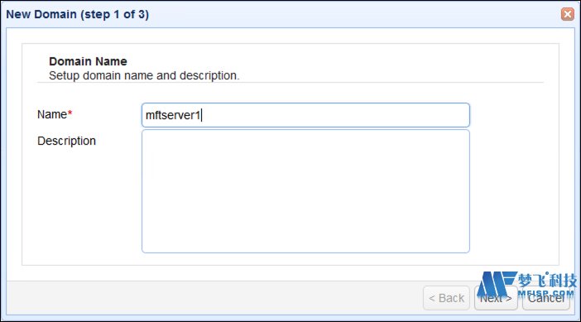Image resolution: width=581 pixels, height=322 pixels.
Task: Click the 梦飞科技 watermark text
Action: (x=547, y=280)
